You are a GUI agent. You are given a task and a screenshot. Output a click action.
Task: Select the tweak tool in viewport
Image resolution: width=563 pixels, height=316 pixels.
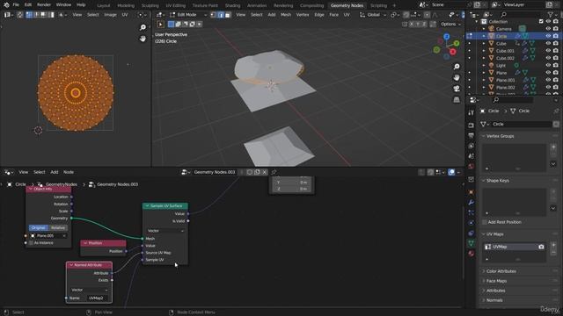click(160, 24)
